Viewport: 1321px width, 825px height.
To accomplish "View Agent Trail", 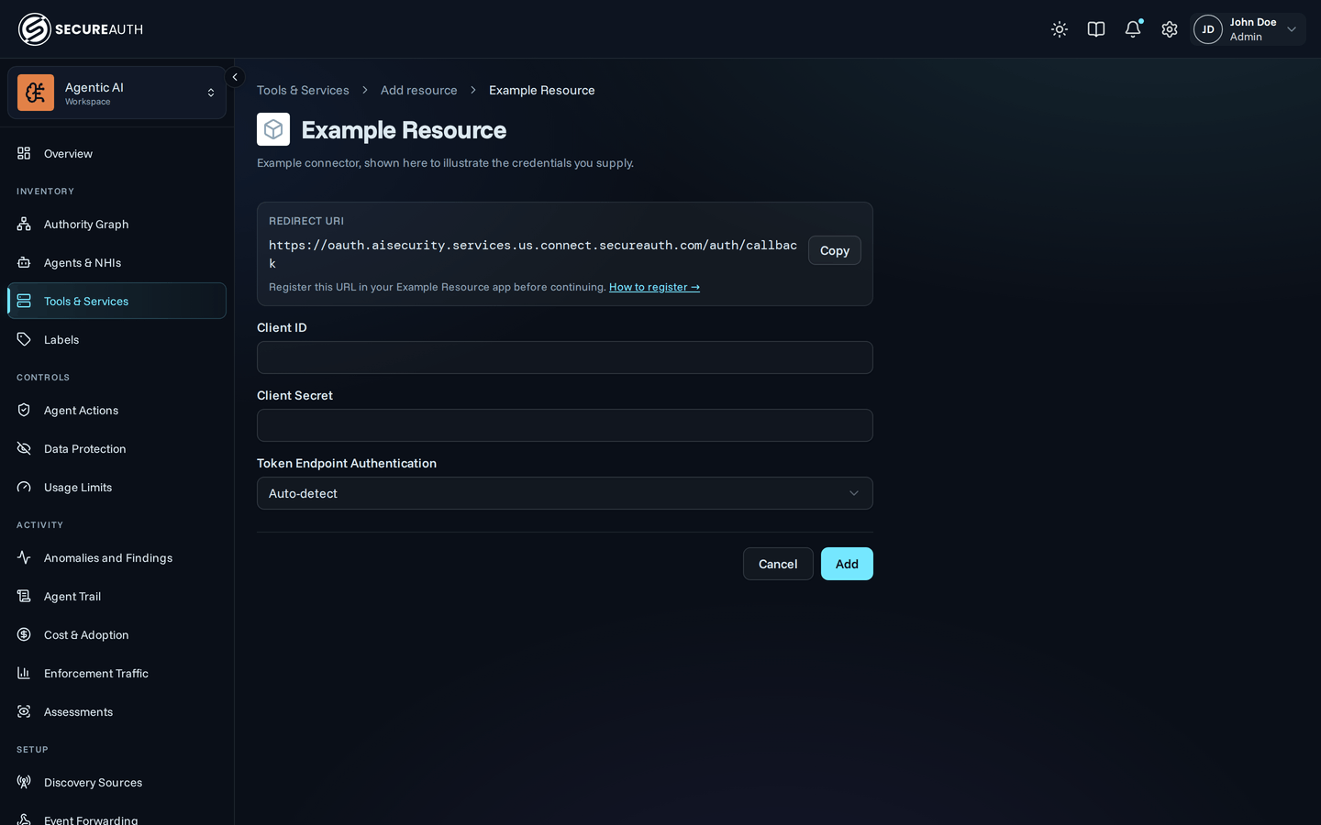I will pyautogui.click(x=117, y=596).
